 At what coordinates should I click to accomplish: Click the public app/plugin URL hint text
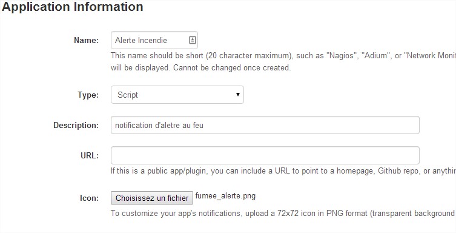(283, 171)
